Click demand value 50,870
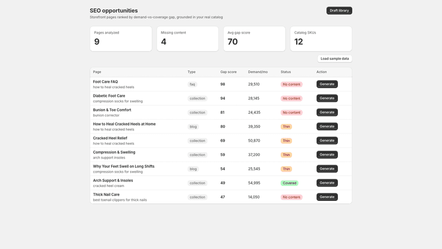The height and width of the screenshot is (249, 442). click(254, 141)
